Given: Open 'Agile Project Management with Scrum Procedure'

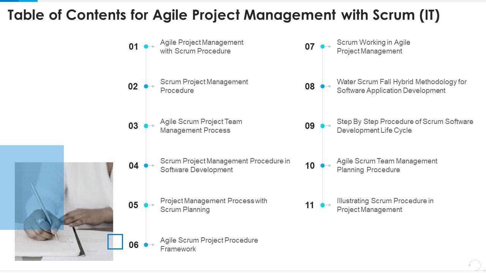Looking at the screenshot, I should point(202,47).
